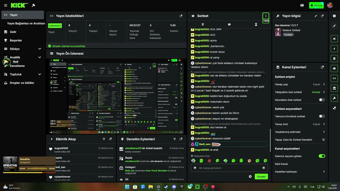This screenshot has height=191, width=340.
Task: Click the broadcast signal icon in the right sidebar
Action: point(334,78)
